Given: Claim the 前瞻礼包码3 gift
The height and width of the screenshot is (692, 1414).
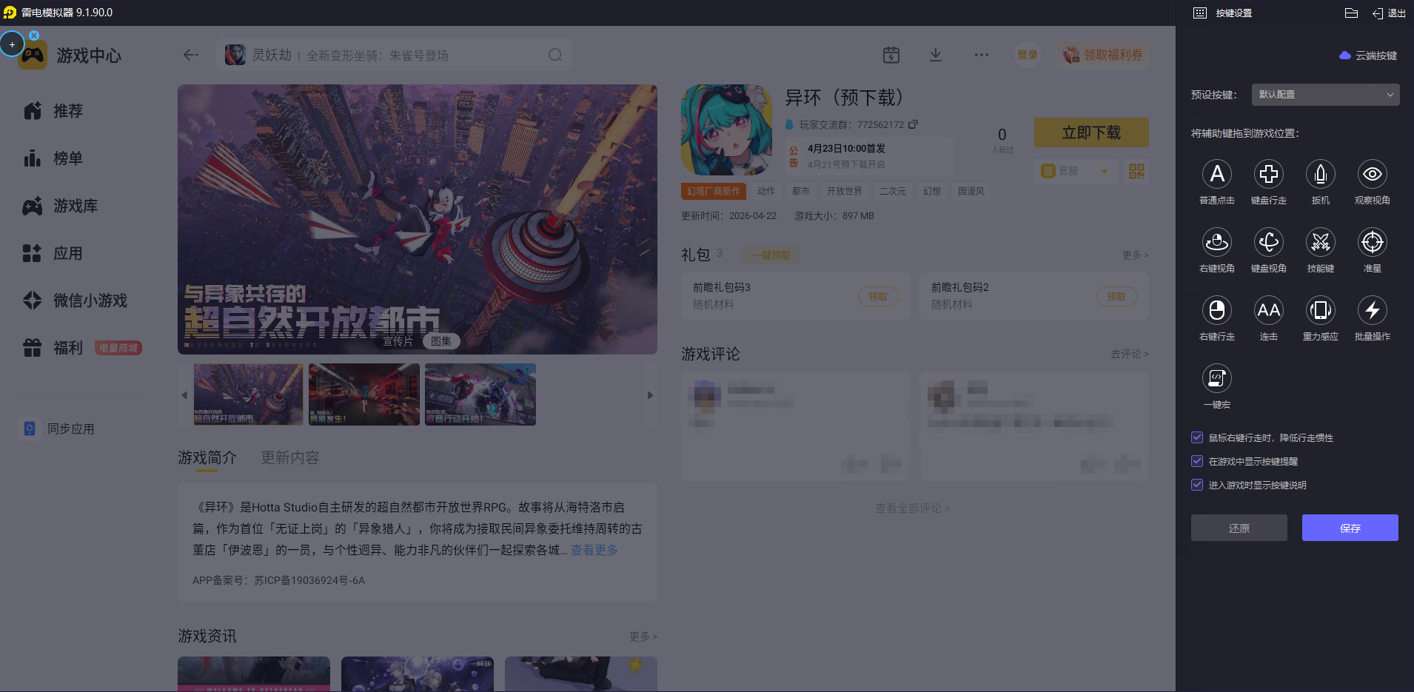Looking at the screenshot, I should [x=878, y=297].
